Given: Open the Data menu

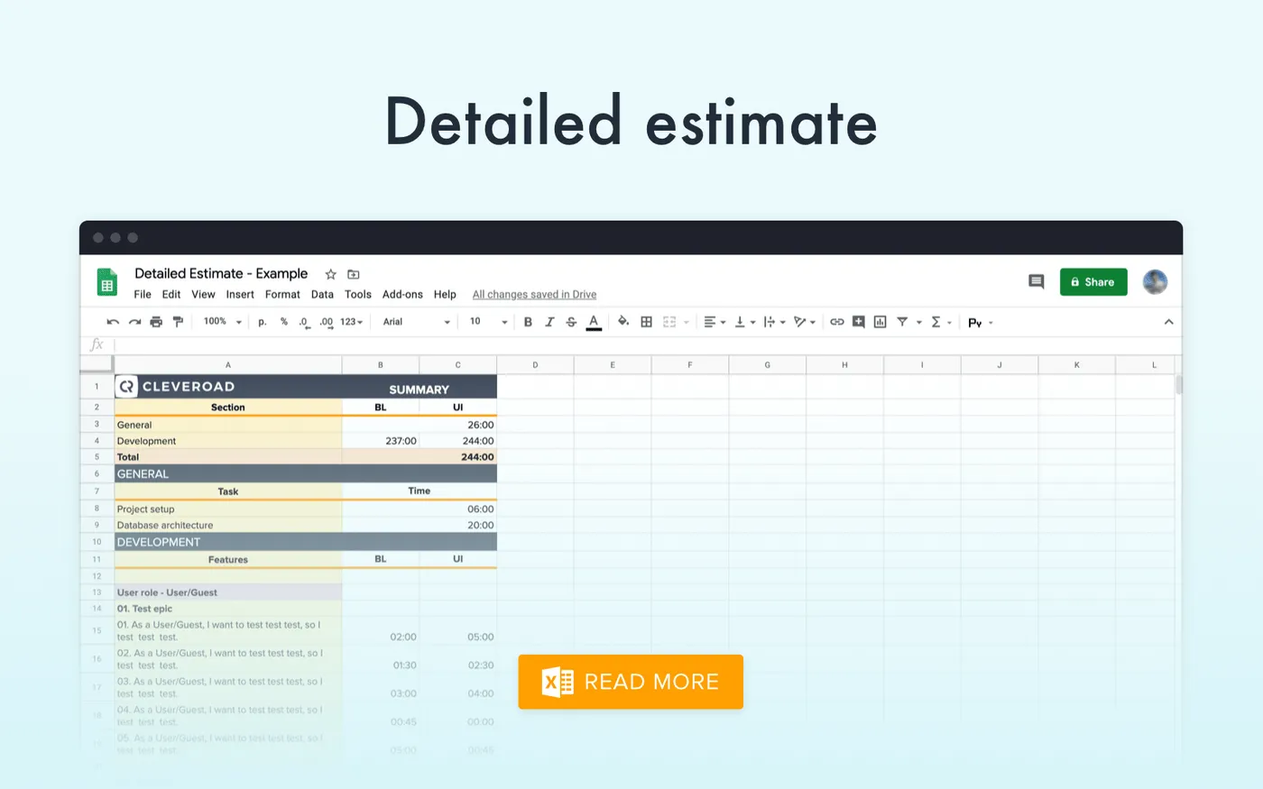Looking at the screenshot, I should [322, 295].
